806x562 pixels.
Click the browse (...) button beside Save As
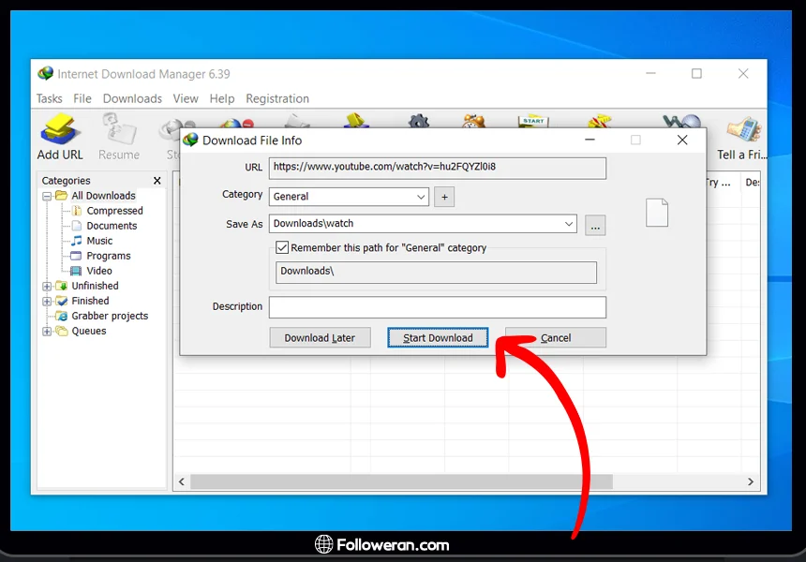tap(595, 225)
